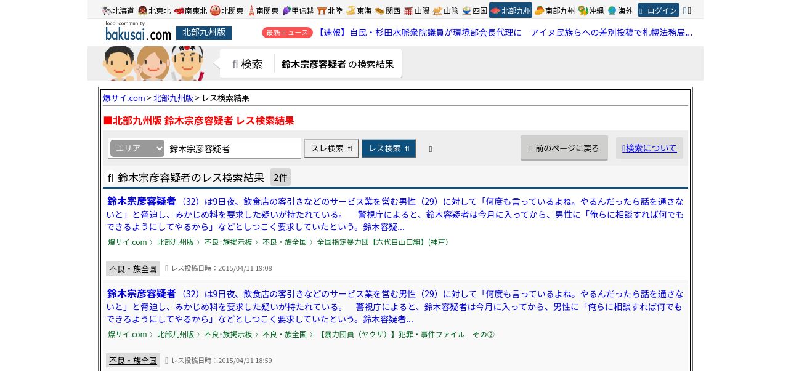The image size is (791, 371).
Task: Open the 海外 region link
Action: 620,10
